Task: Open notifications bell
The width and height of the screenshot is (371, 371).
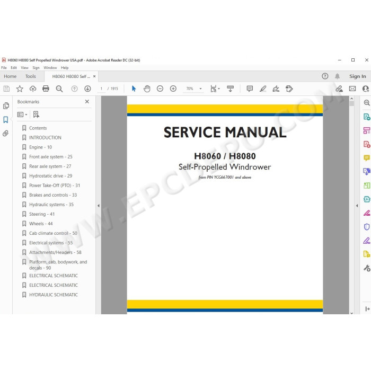Action: click(338, 76)
